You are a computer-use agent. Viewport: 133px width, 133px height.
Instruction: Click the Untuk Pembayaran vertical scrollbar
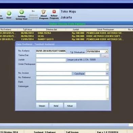[107, 67]
